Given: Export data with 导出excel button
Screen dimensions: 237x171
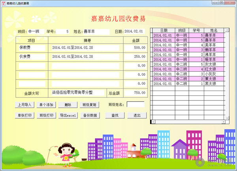Looking at the screenshot, I should [68, 116].
